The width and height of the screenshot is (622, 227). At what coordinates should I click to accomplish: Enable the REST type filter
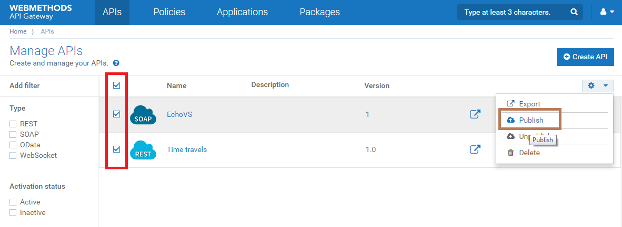point(13,124)
